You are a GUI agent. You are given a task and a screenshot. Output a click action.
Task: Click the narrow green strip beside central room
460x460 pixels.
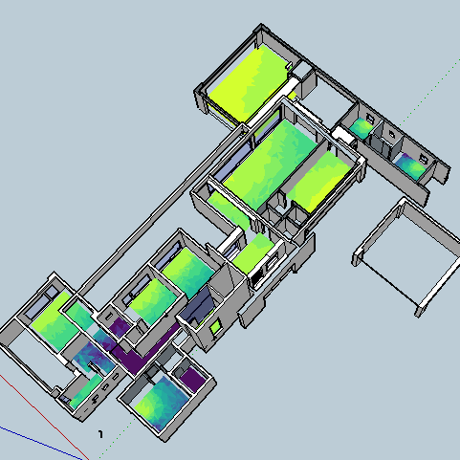click(x=229, y=210)
